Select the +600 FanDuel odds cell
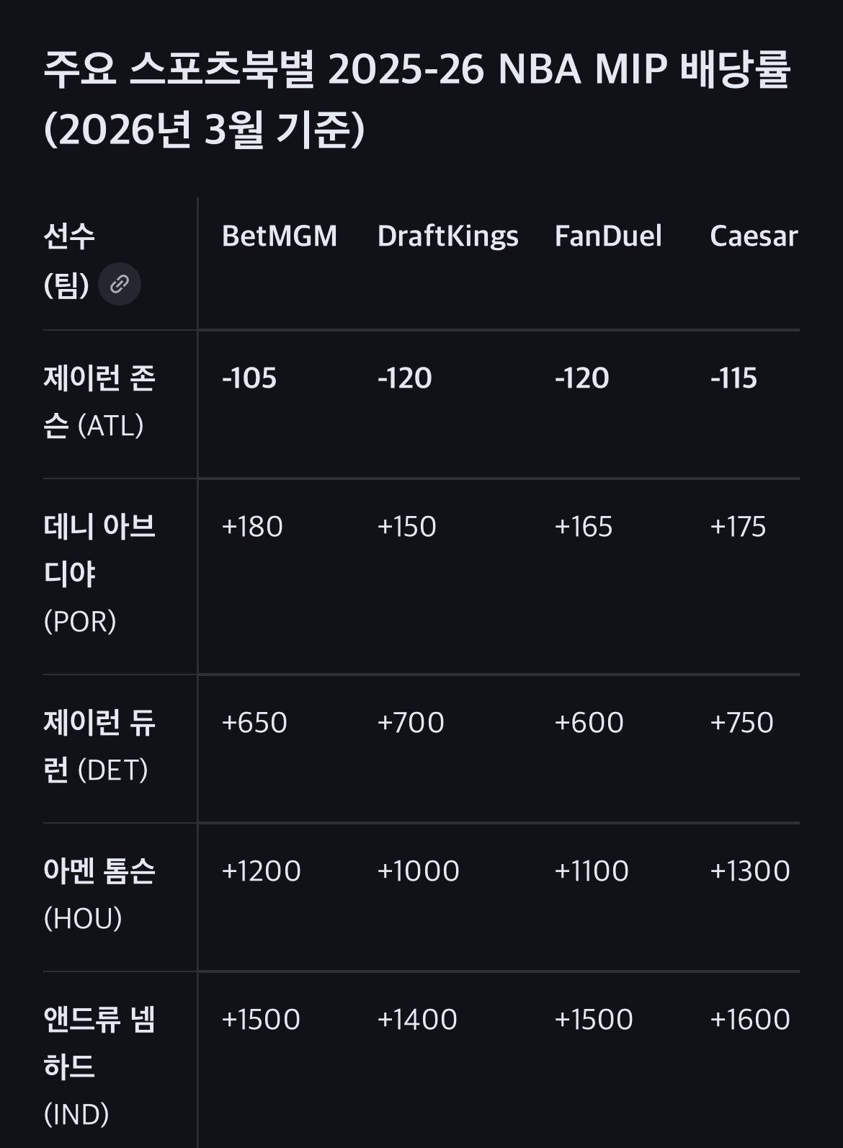843x1148 pixels. point(589,723)
